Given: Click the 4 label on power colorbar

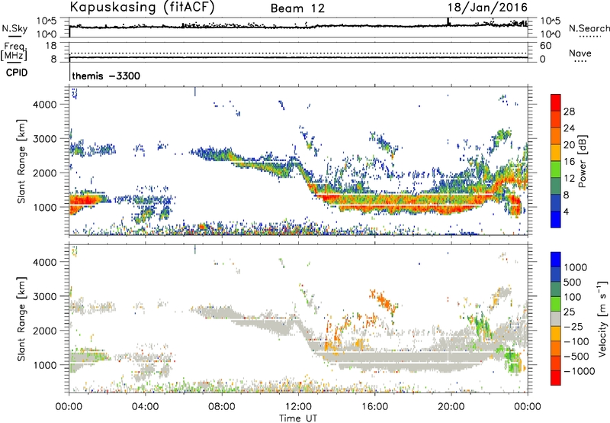Looking at the screenshot, I should (x=567, y=211).
